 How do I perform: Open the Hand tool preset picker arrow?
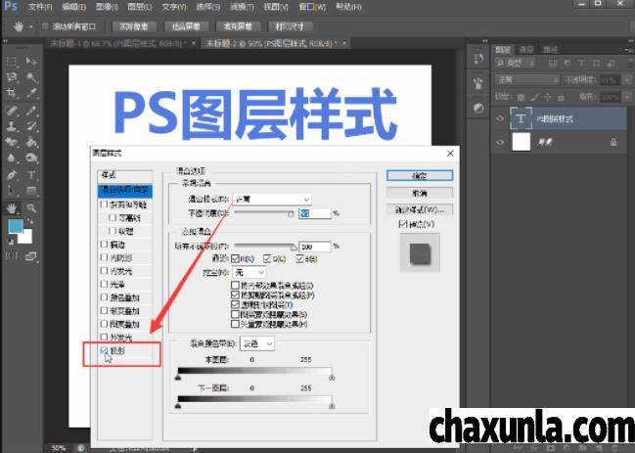(x=30, y=26)
